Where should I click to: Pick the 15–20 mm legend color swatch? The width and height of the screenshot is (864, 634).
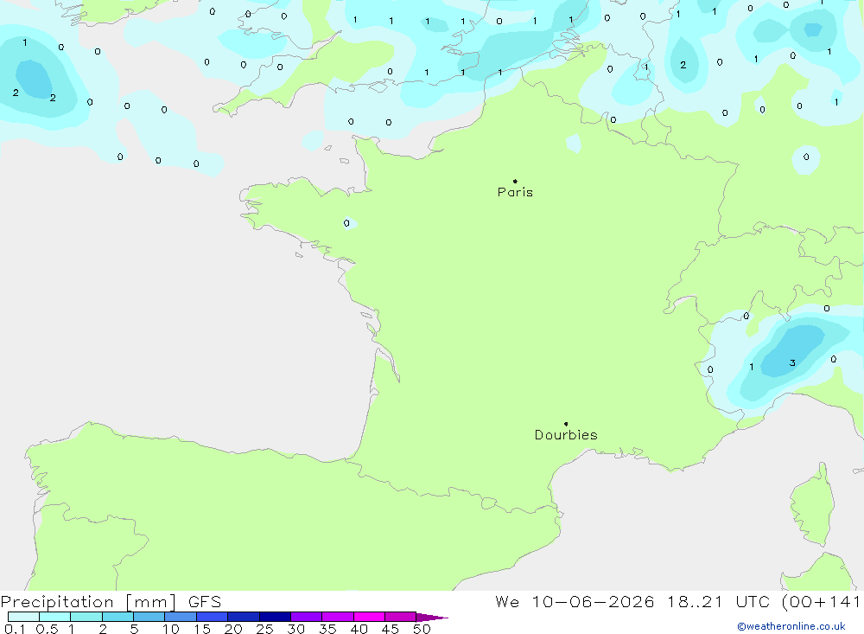pyautogui.click(x=213, y=617)
